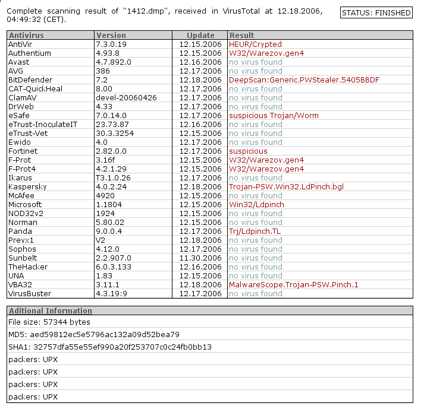Select version 30.3.3254 cell
Viewport: 424px width, 409px height.
(115, 134)
